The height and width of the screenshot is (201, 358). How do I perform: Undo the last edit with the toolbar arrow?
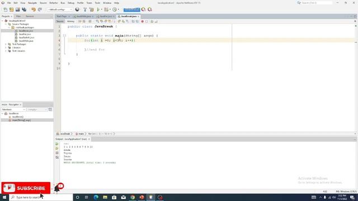[34, 9]
